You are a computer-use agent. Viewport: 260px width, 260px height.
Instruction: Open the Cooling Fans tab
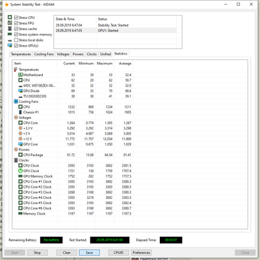click(x=44, y=54)
